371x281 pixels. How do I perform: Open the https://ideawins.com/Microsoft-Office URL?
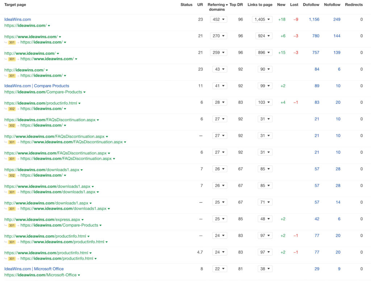41,275
